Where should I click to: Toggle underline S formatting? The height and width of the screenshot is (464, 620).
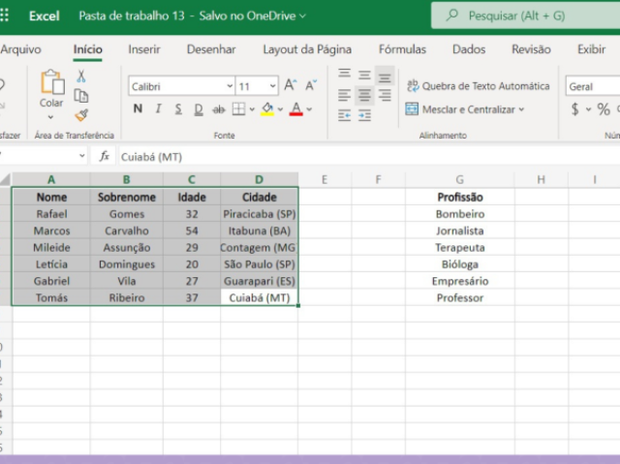178,108
